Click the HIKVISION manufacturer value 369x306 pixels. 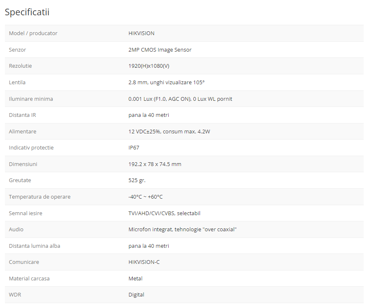tap(141, 33)
